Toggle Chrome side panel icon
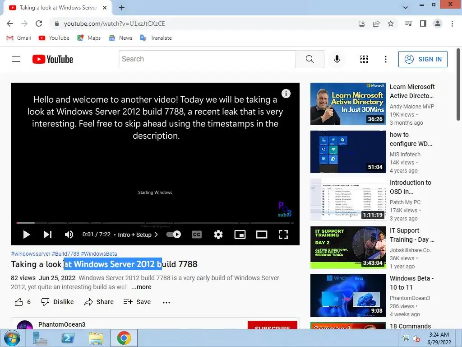This screenshot has width=462, height=347. coord(423,23)
